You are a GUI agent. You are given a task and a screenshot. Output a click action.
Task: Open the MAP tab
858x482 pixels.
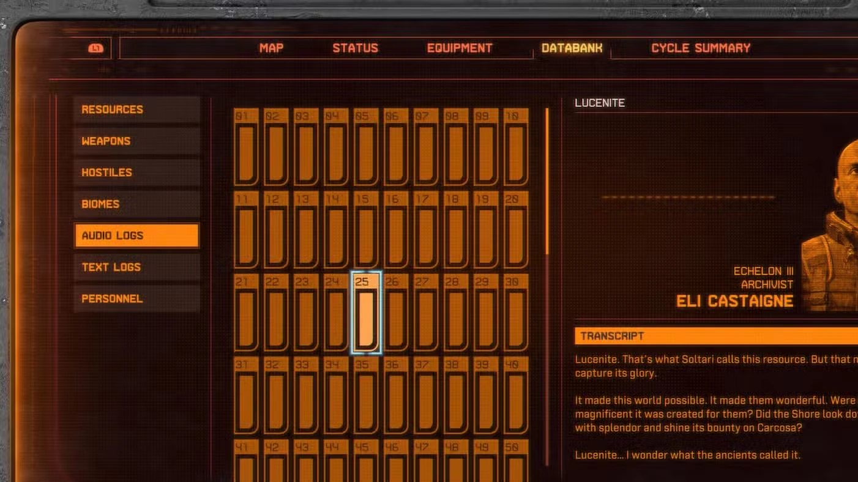pyautogui.click(x=271, y=48)
